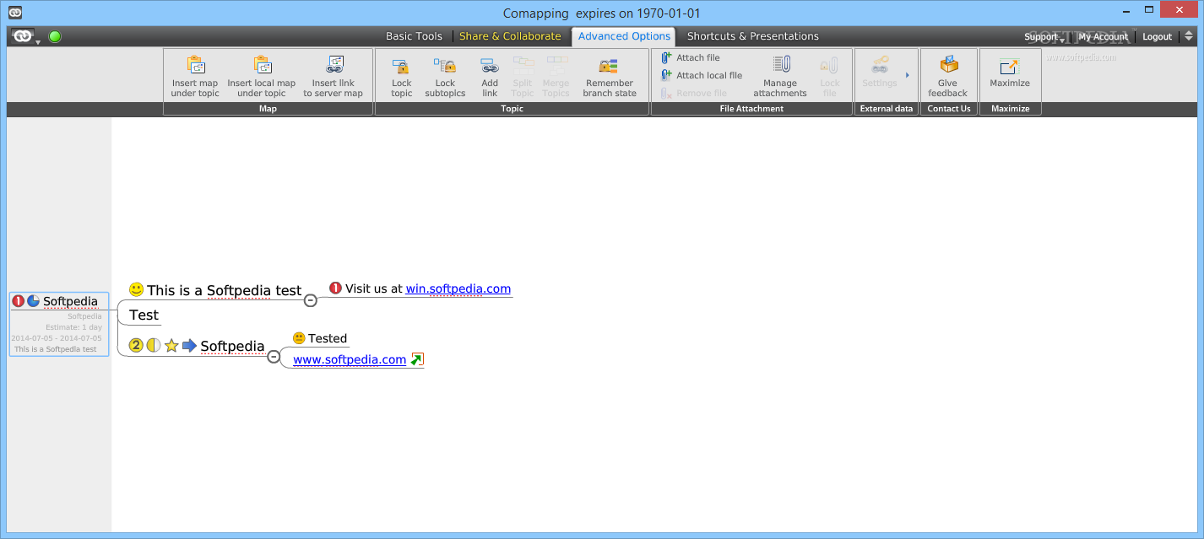
Task: Select the Advanced Options tab
Action: (625, 36)
